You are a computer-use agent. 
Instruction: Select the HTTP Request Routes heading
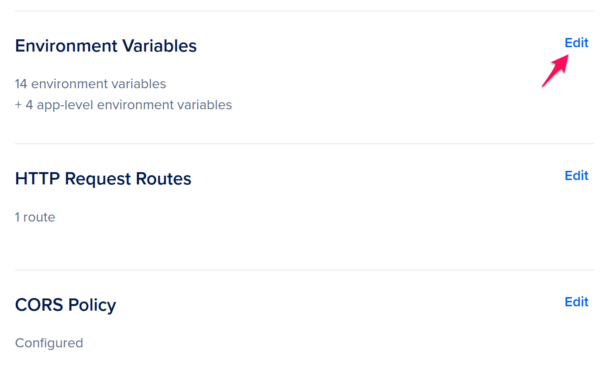tap(103, 179)
